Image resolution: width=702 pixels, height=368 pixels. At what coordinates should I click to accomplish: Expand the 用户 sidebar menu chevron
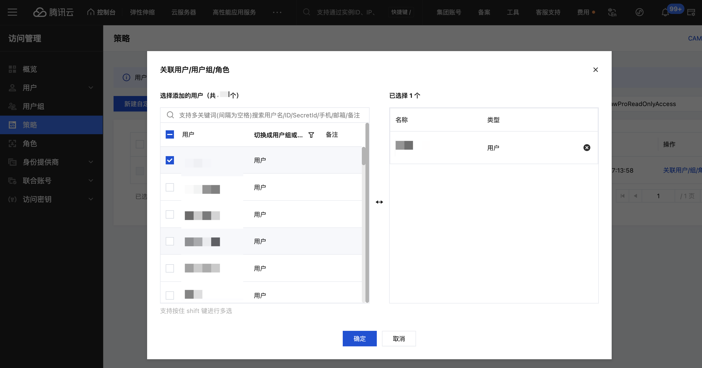coord(91,88)
